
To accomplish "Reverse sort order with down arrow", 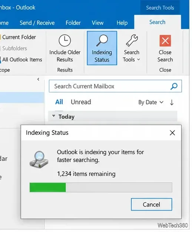I will (172, 102).
